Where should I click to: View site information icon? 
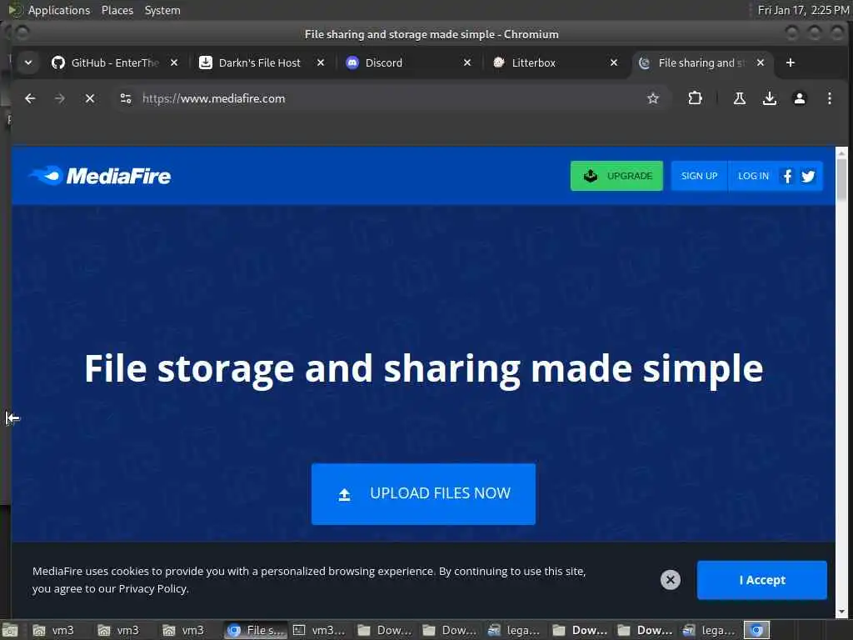126,98
